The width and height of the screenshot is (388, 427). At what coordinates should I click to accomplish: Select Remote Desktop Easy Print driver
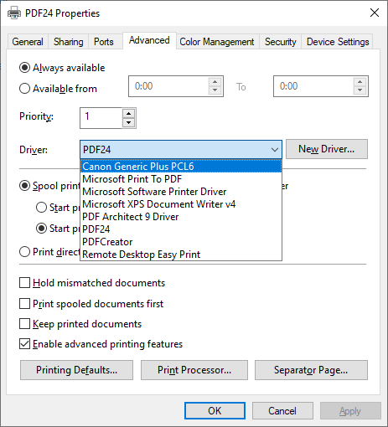(181, 255)
